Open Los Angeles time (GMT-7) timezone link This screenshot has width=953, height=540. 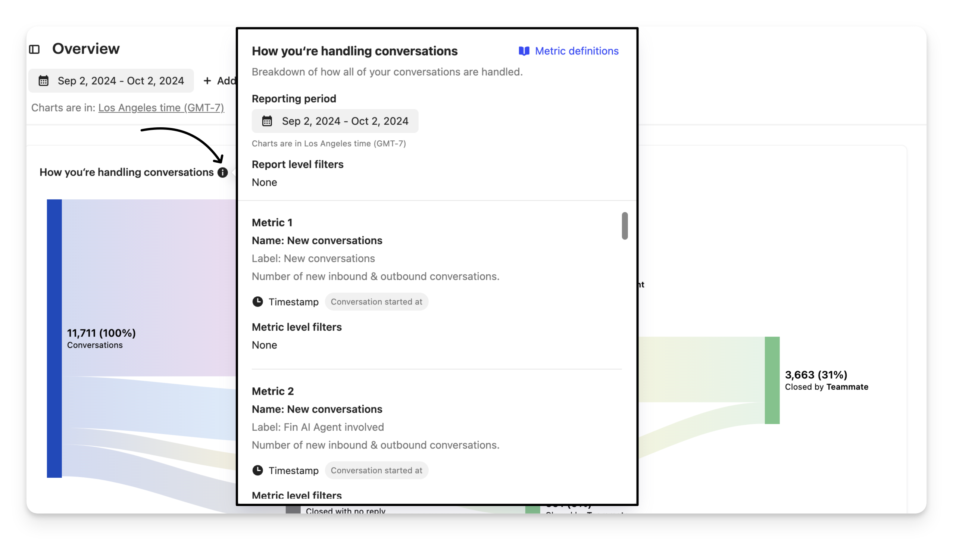pyautogui.click(x=161, y=108)
